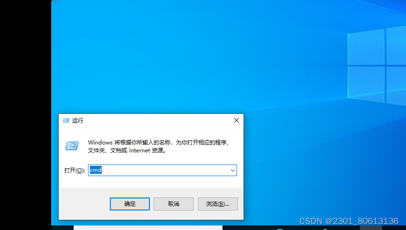Close the 运行 dialog with X

237,120
